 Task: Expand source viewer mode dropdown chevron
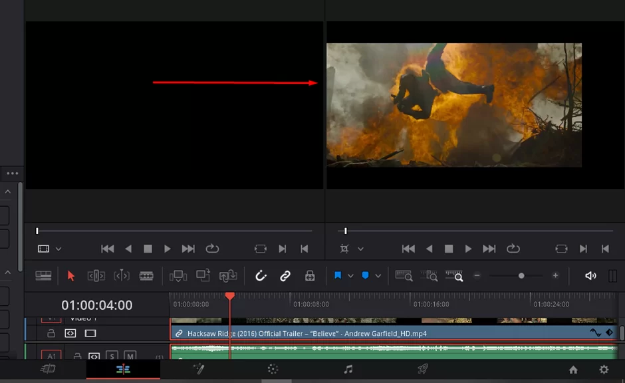coord(59,249)
